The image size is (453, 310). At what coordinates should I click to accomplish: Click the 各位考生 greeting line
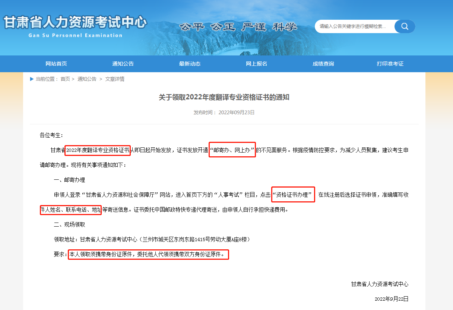(51, 135)
